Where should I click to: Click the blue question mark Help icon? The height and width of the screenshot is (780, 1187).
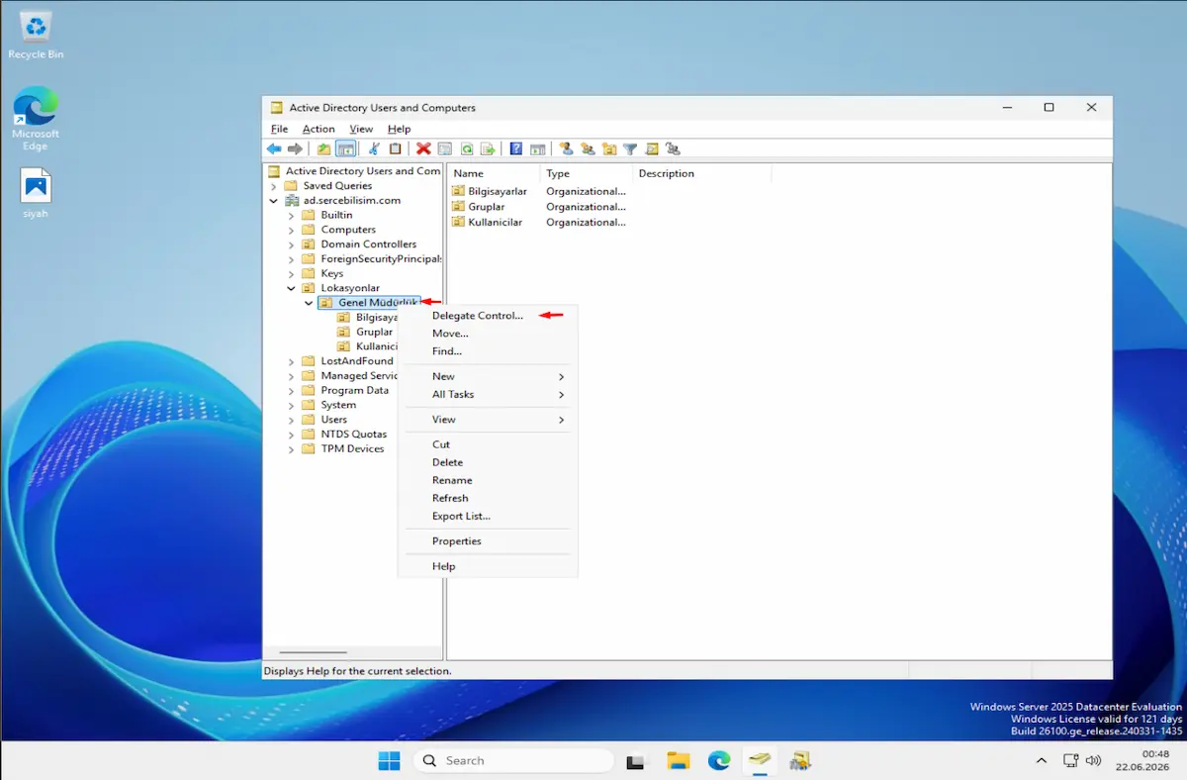tap(516, 148)
